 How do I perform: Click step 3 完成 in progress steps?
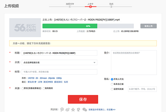111,7
